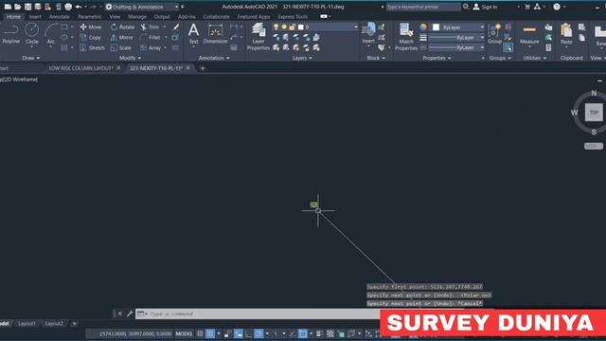
Task: Open Layer Properties manager
Action: point(258,37)
